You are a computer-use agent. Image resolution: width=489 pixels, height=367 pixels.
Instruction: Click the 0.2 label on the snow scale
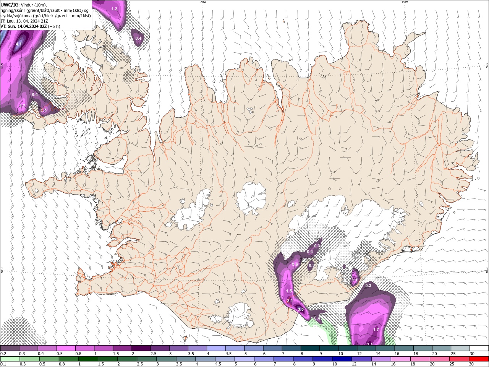click(3, 354)
